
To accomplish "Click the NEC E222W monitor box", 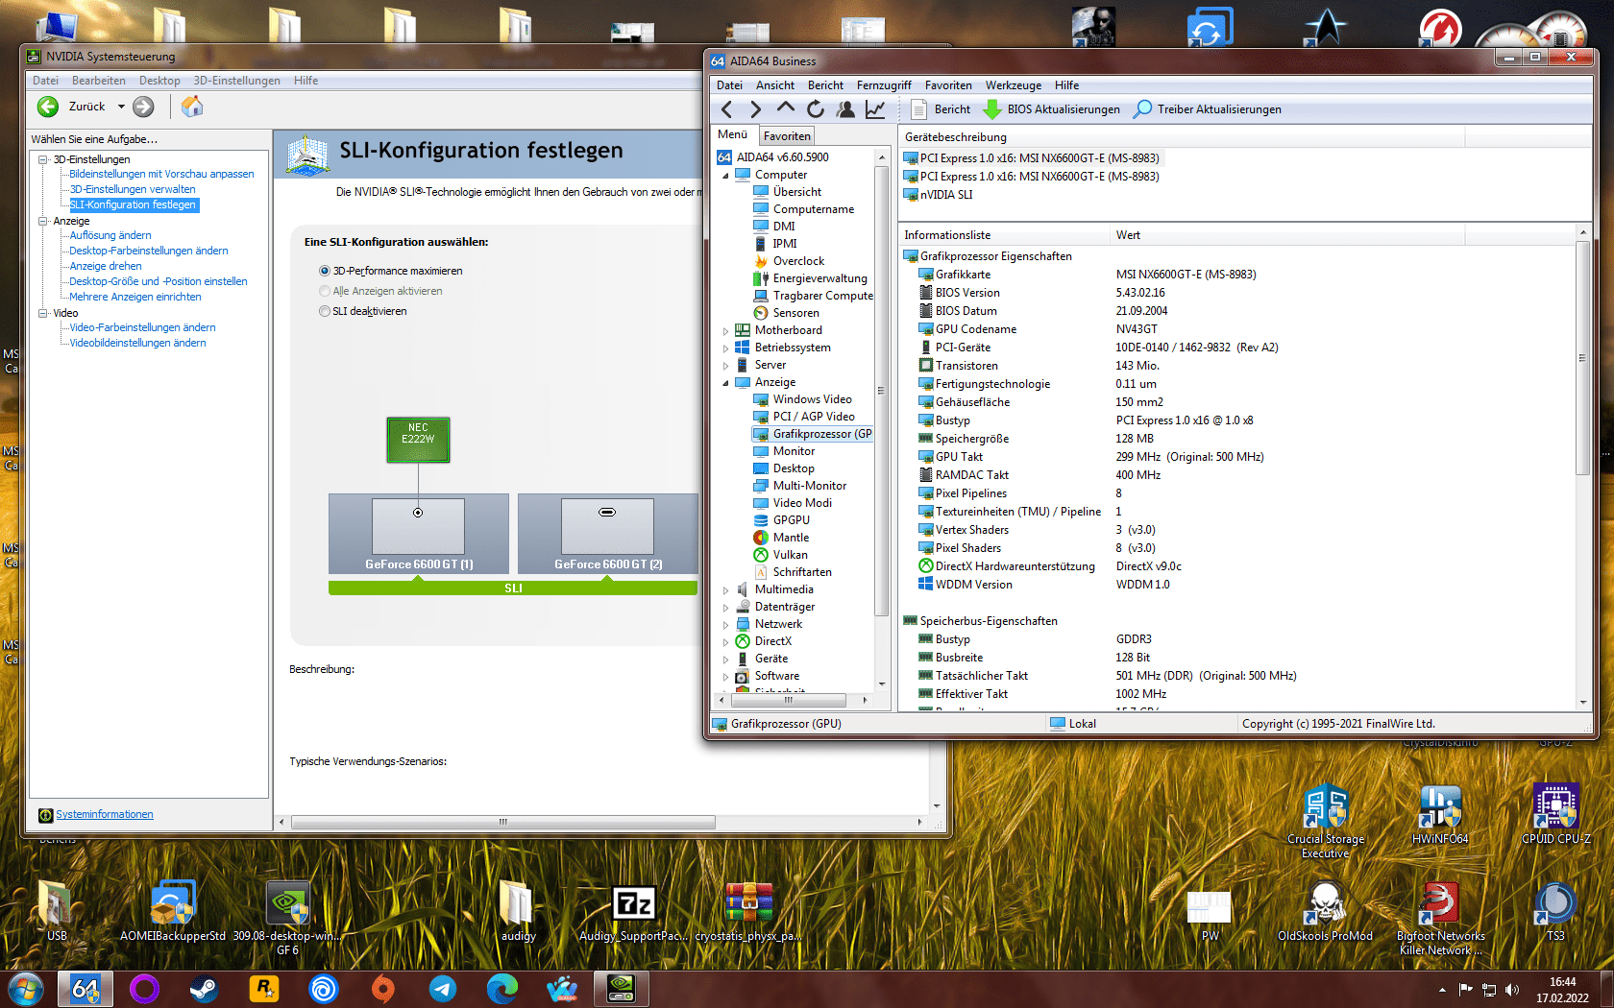I will tap(418, 440).
